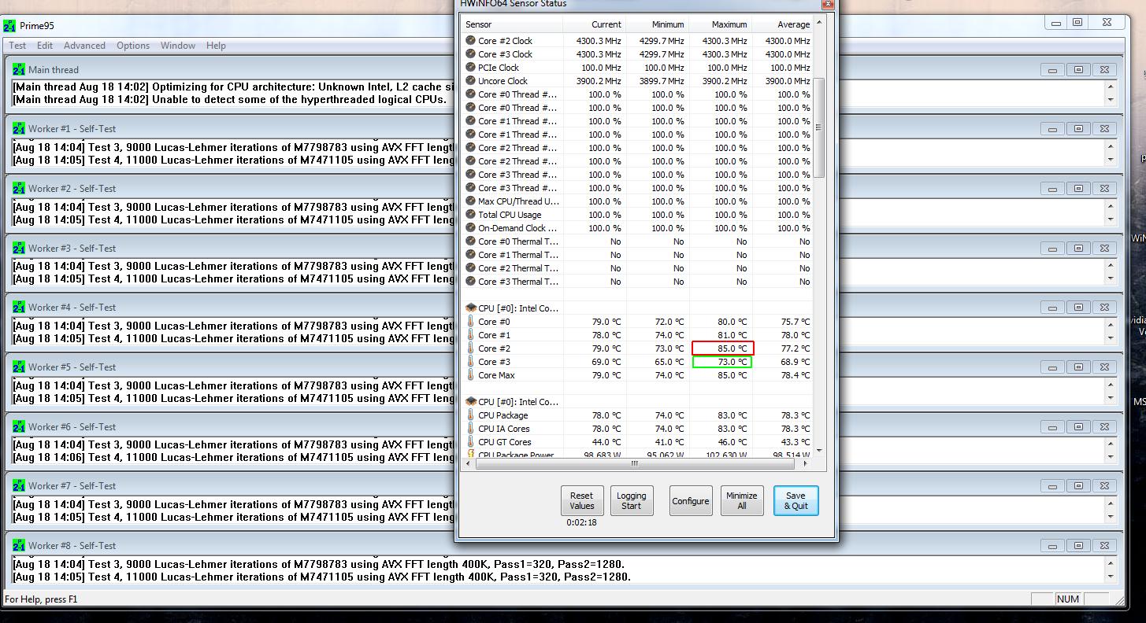Viewport: 1146px width, 623px height.
Task: Click the Worker #3 window icon
Action: point(19,248)
